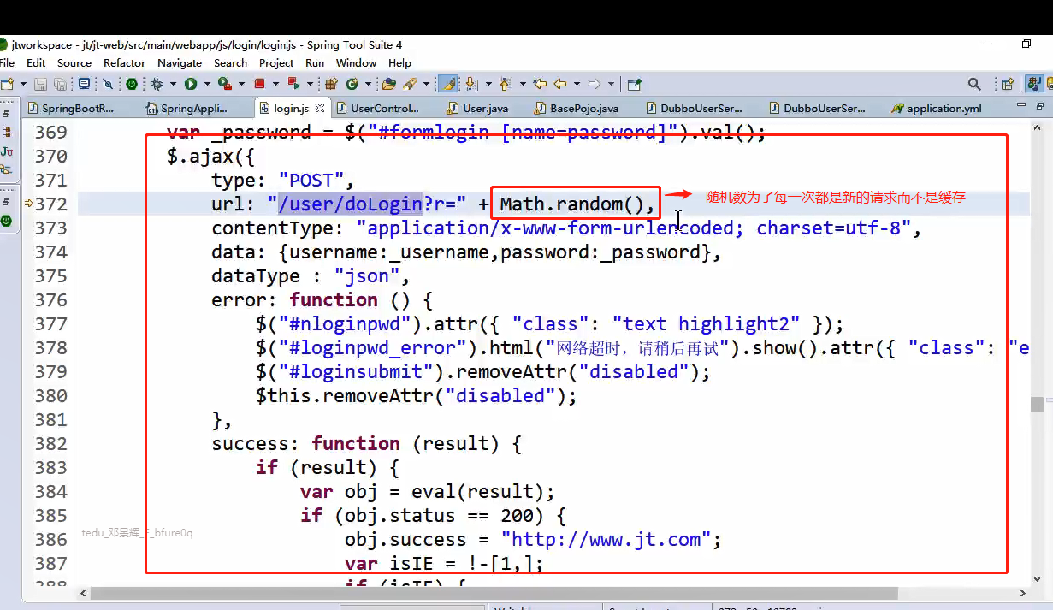This screenshot has width=1053, height=610.
Task: Open the Refactor menu
Action: pyautogui.click(x=124, y=62)
